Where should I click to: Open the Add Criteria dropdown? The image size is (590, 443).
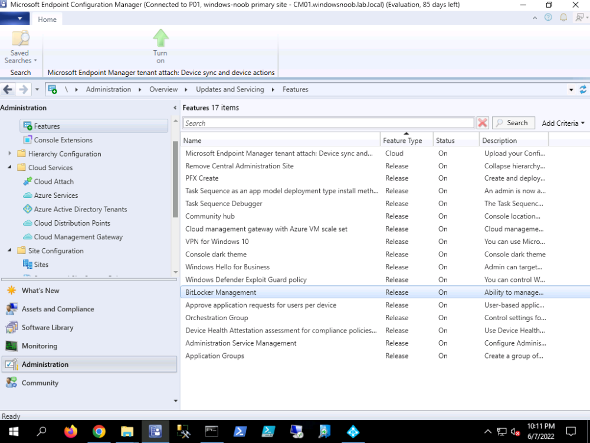[563, 123]
